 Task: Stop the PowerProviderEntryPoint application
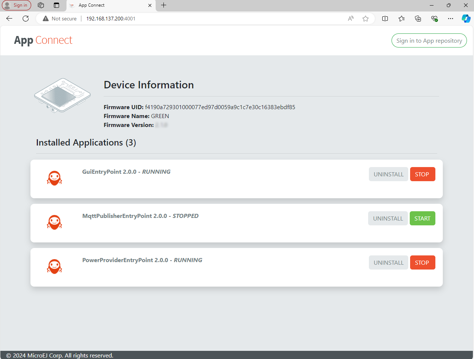tap(422, 263)
